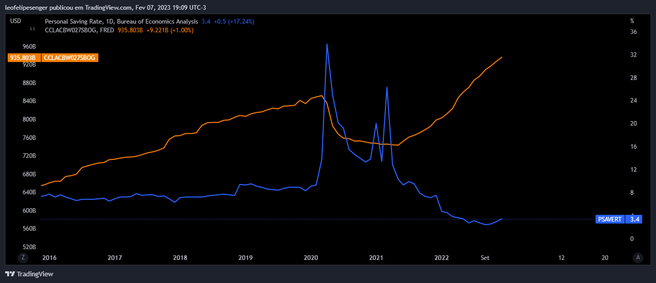Select the Personal Saving Rate legend title
656x283 pixels.
tap(121, 22)
